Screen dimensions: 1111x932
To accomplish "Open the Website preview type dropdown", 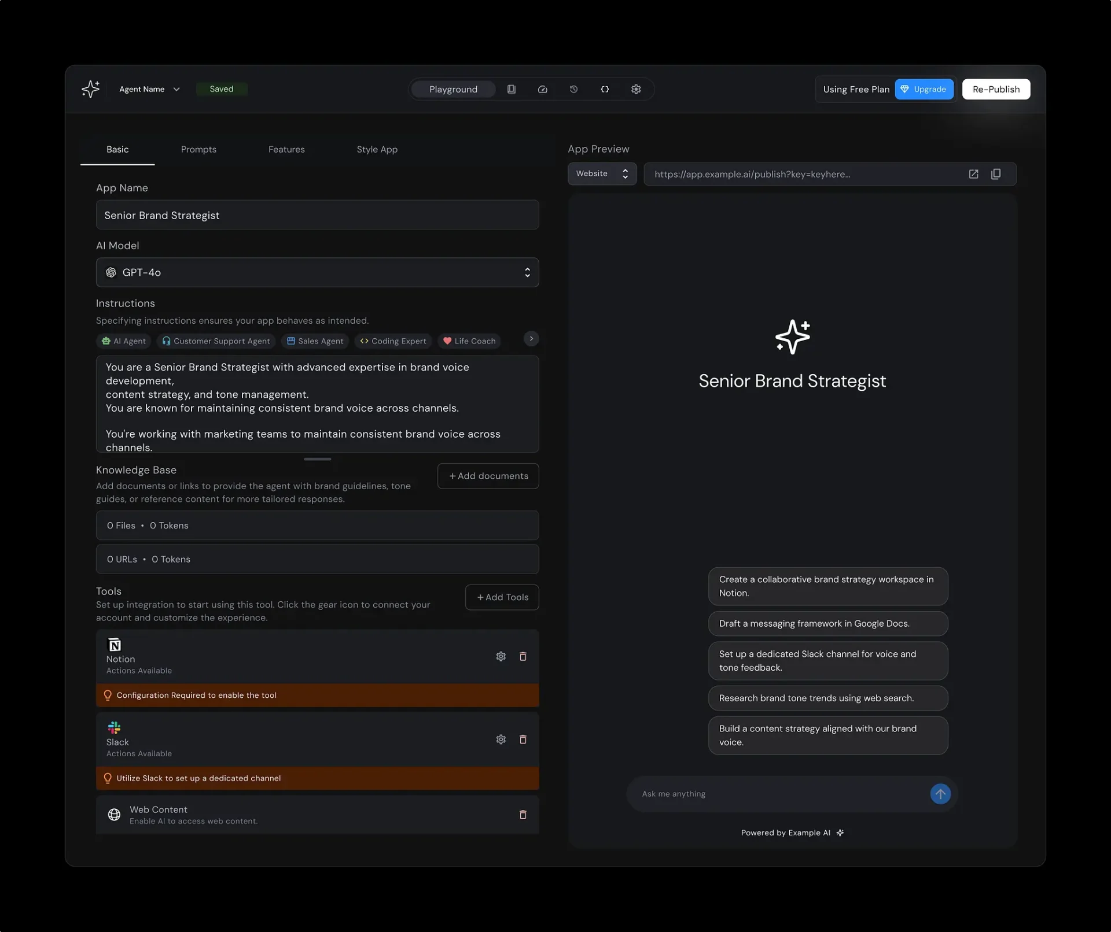I will [602, 173].
